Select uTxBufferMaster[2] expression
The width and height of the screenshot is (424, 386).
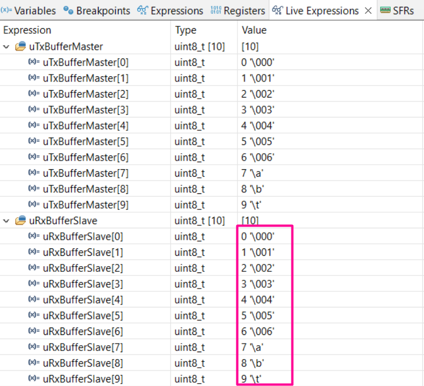(85, 94)
